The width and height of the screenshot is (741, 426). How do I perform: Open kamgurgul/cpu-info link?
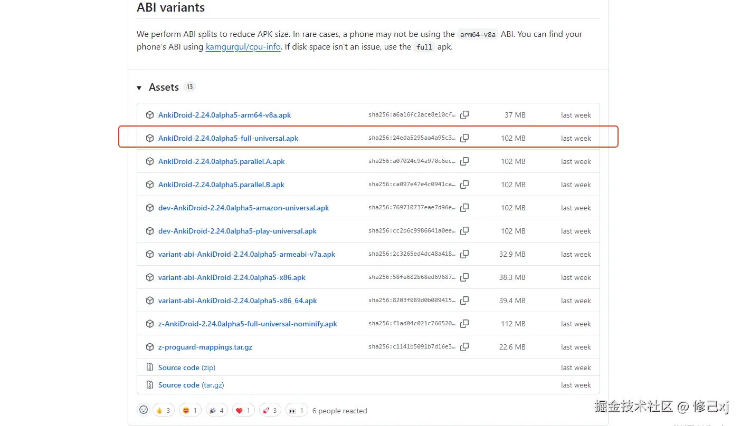[243, 47]
